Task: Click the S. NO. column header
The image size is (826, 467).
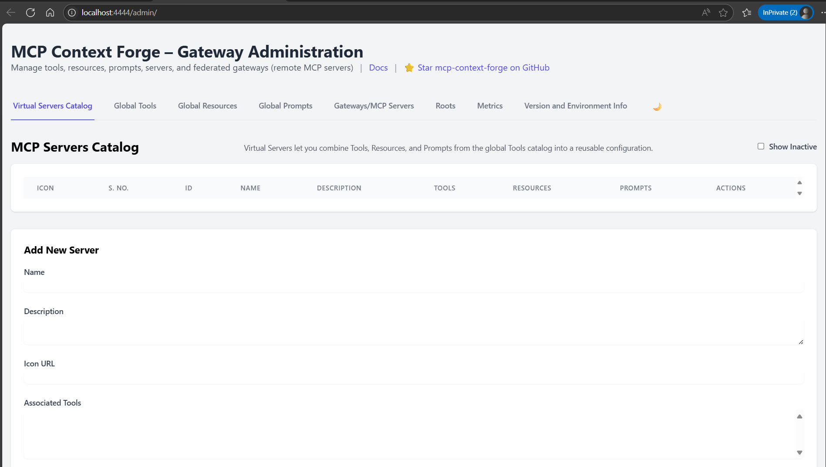Action: tap(118, 188)
